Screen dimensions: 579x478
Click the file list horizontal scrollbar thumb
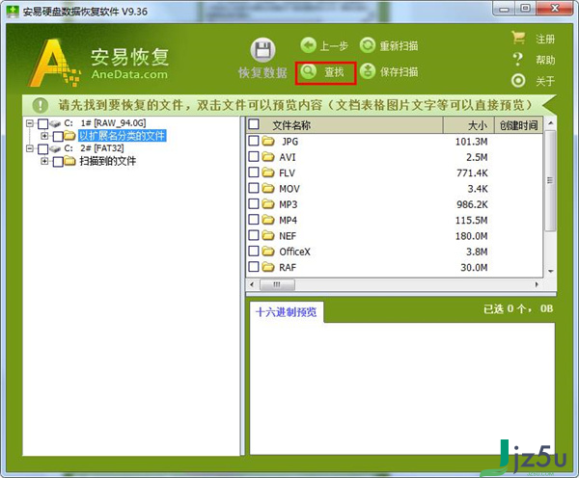coord(277,284)
